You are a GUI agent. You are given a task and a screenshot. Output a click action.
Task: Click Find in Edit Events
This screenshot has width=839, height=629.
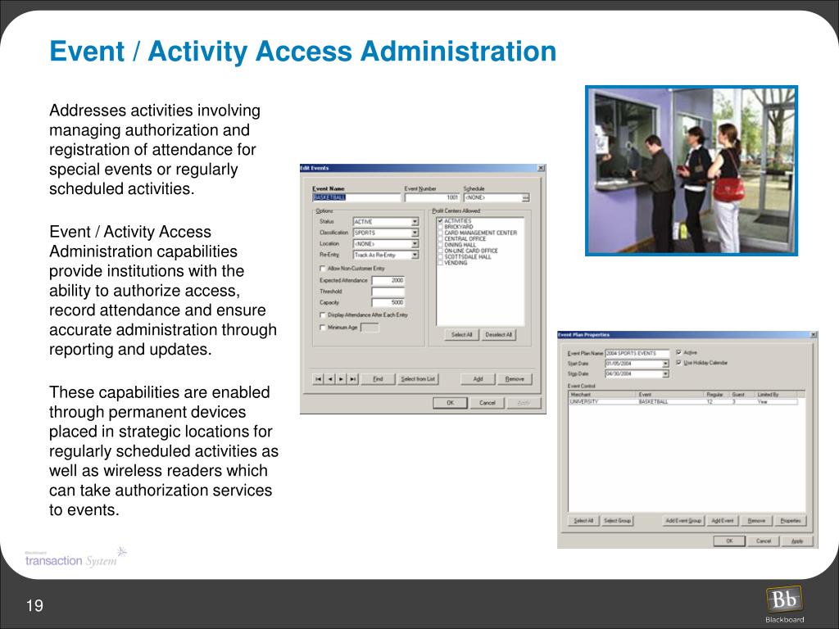pyautogui.click(x=378, y=379)
